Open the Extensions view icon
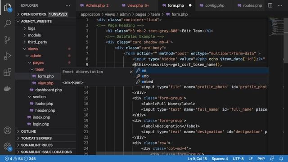The height and width of the screenshot is (162, 288). [x=7, y=72]
